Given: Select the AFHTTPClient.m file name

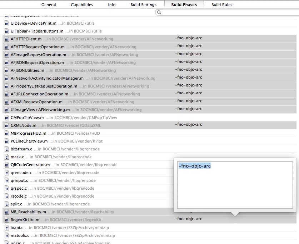Looking at the screenshot, I should point(26,39).
